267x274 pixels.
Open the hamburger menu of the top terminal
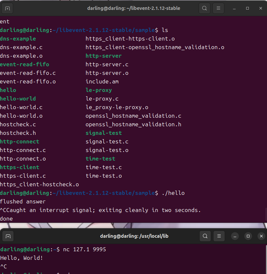(218, 8)
